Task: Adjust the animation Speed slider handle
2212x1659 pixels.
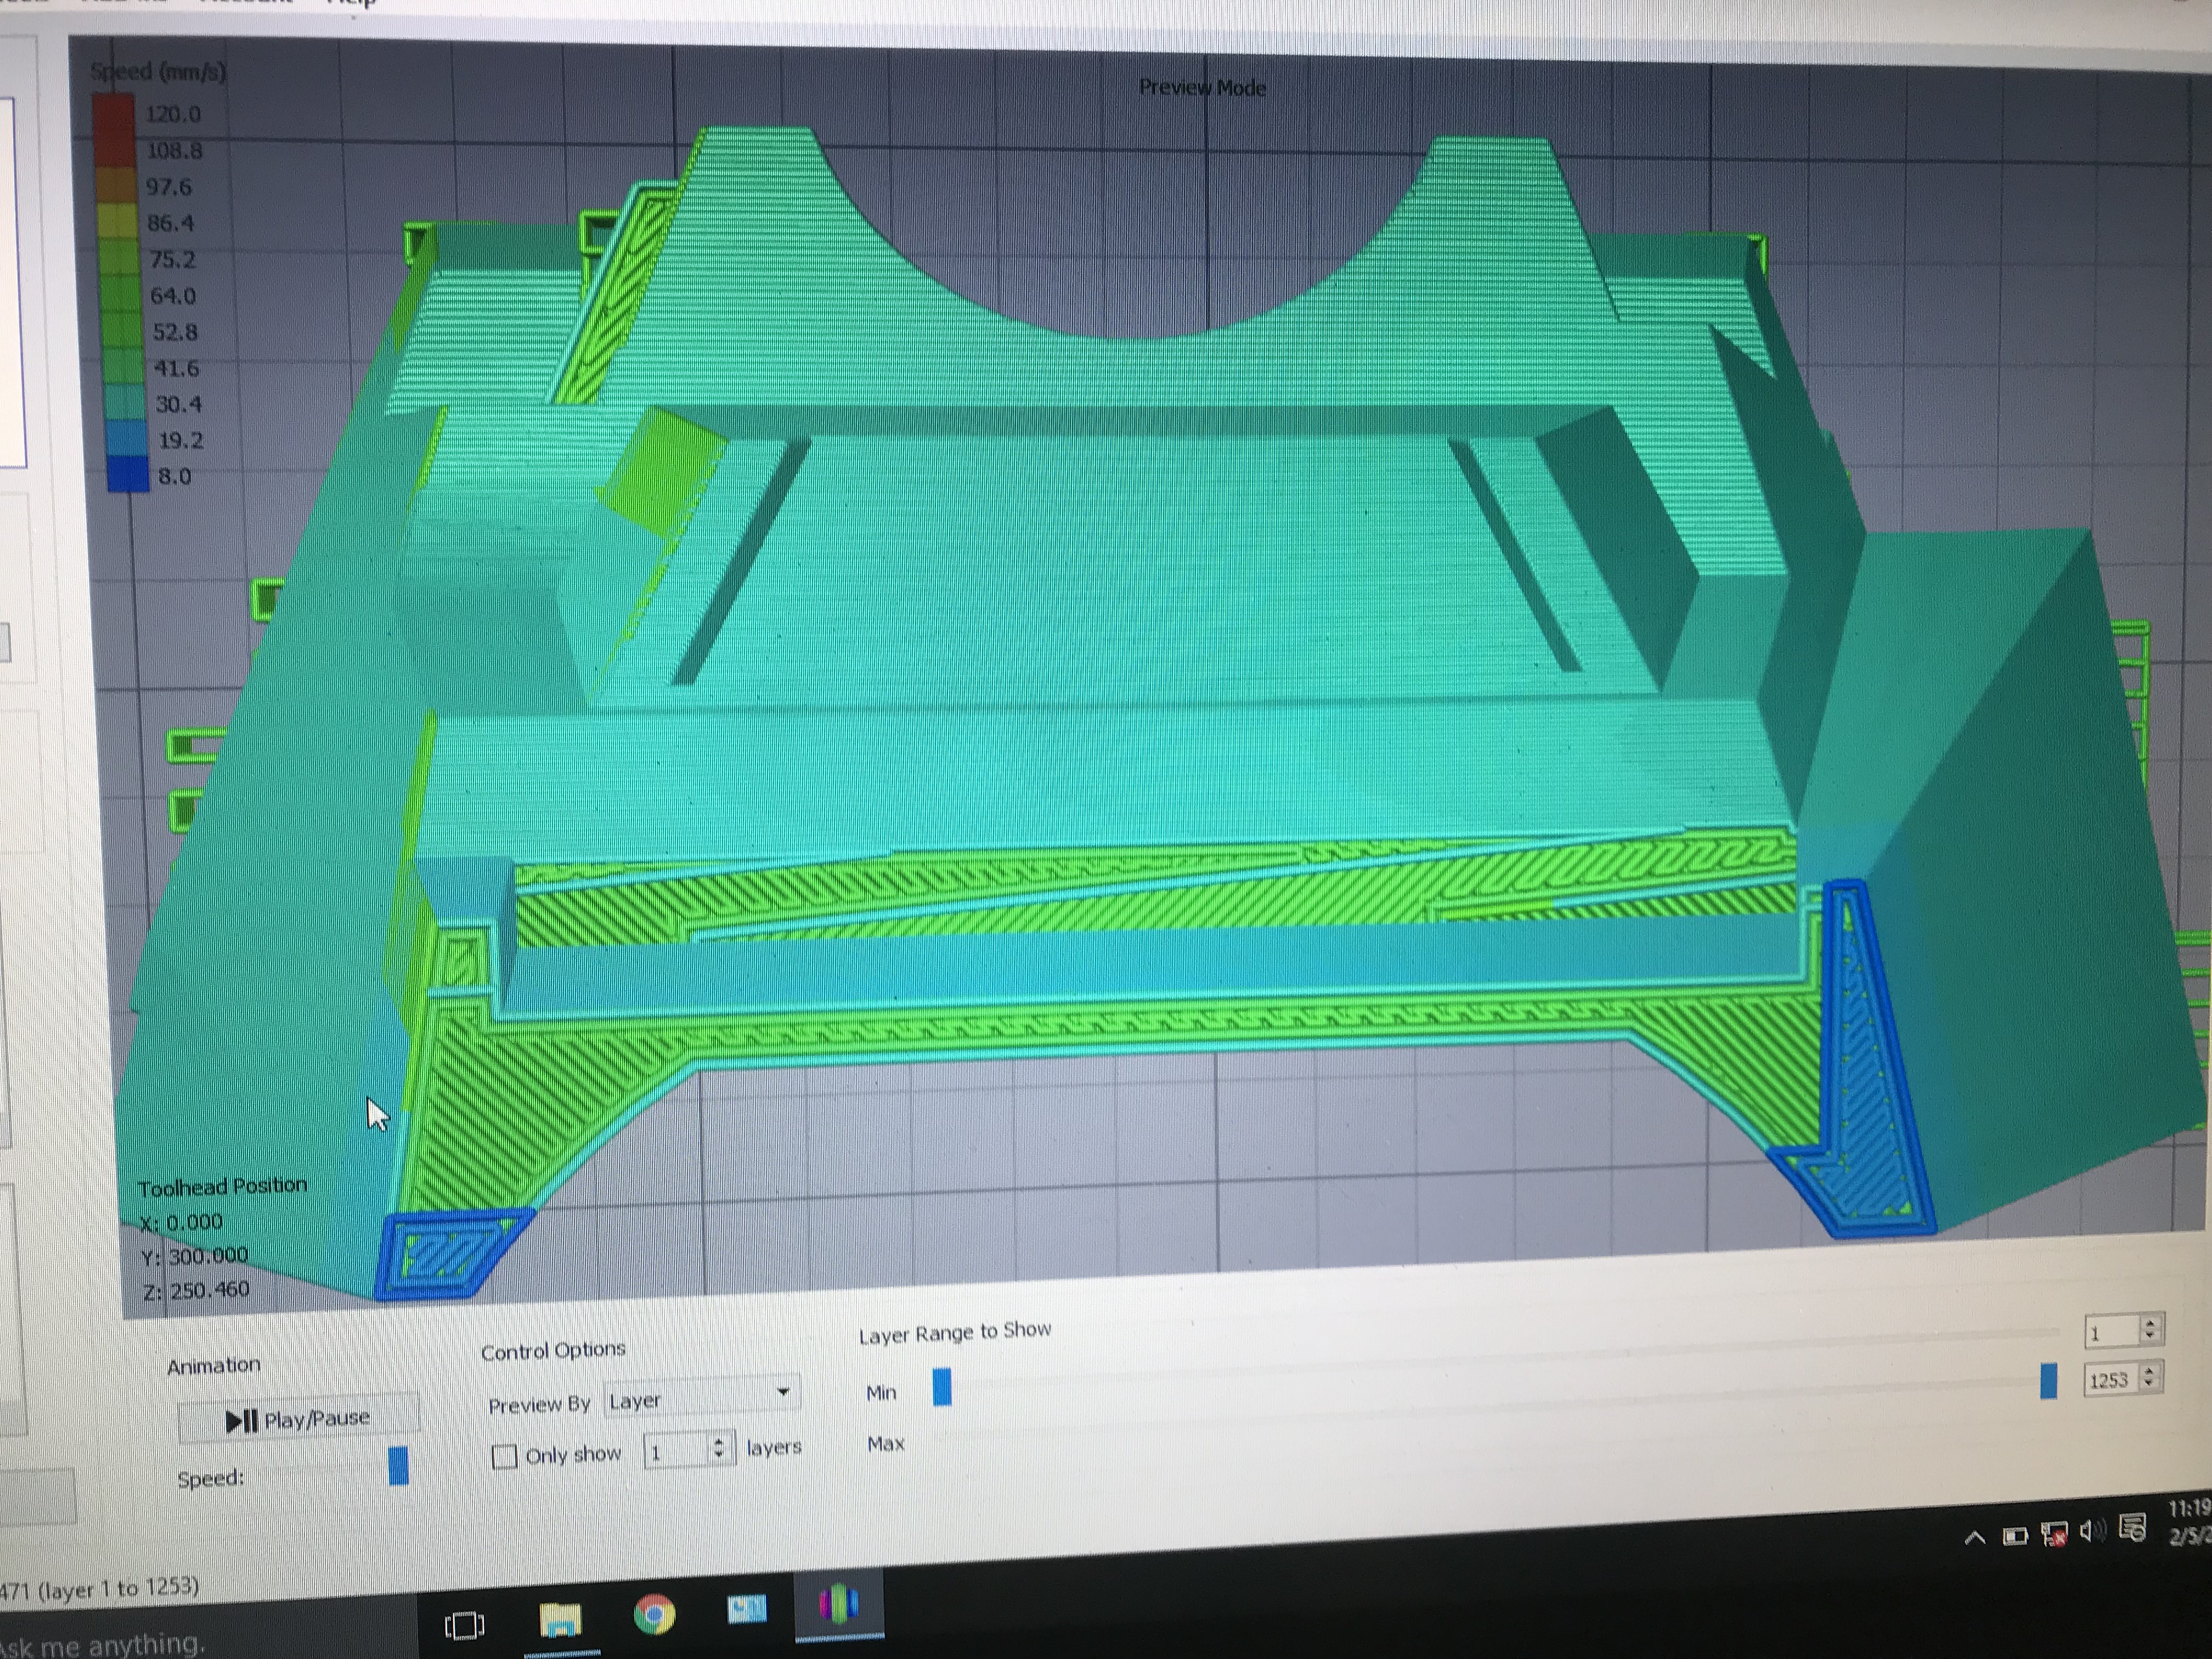Action: pyautogui.click(x=398, y=1466)
